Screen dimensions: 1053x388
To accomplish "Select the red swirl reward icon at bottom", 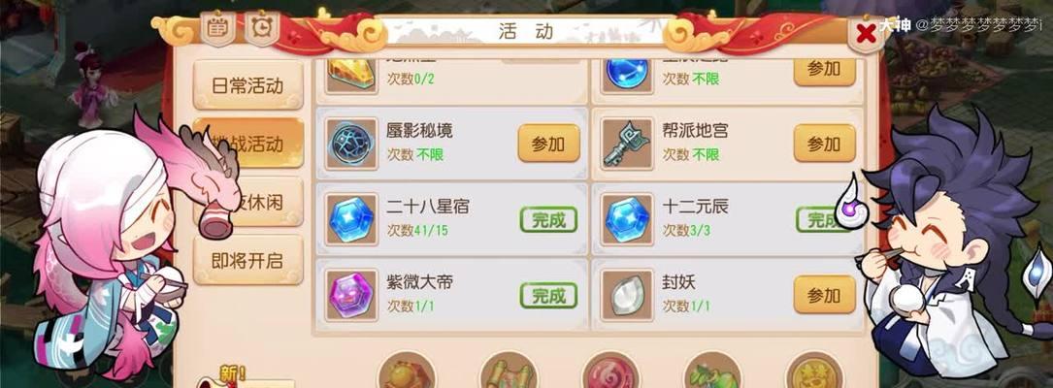I will tap(610, 372).
